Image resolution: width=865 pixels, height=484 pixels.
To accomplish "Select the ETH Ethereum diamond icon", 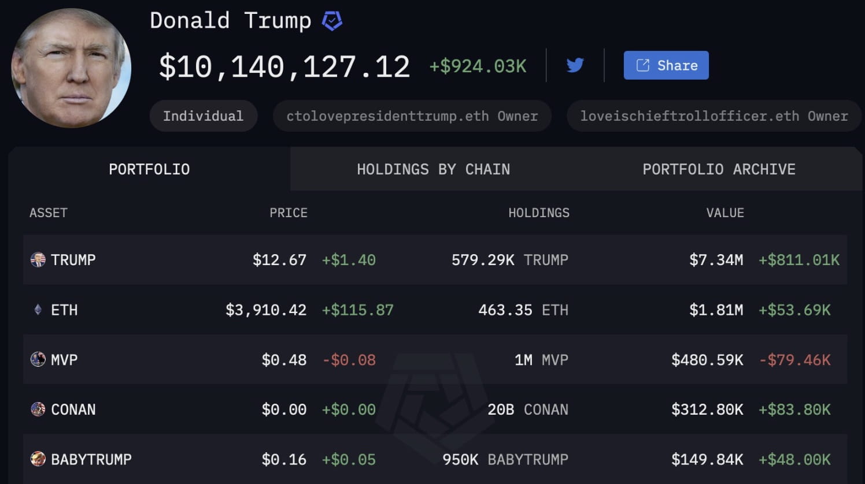I will coord(38,310).
